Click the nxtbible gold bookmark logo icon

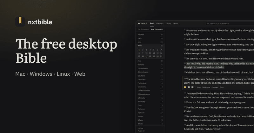(20, 22)
